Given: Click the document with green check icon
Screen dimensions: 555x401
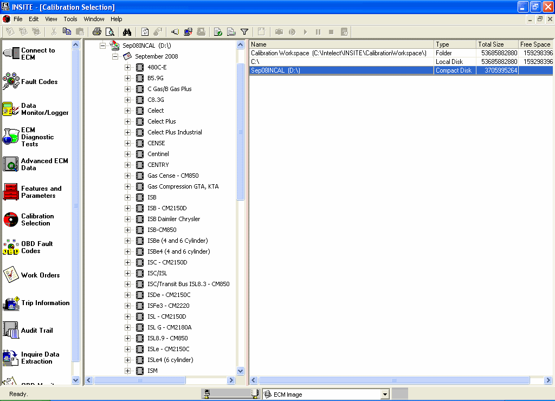Looking at the screenshot, I should tap(218, 32).
